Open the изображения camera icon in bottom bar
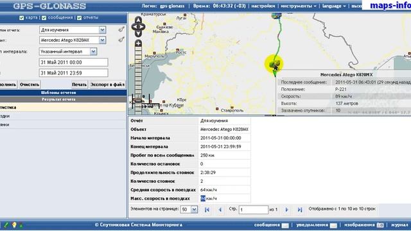 click(380, 225)
